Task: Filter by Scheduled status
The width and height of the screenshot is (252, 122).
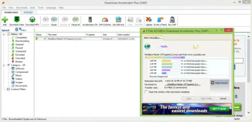Action: [20, 52]
